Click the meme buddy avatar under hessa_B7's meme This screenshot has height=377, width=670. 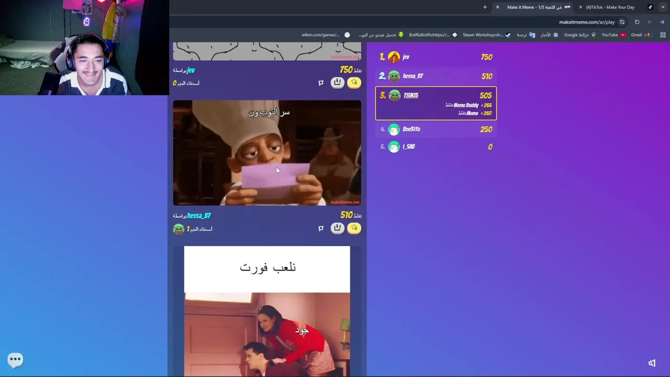[x=178, y=229]
